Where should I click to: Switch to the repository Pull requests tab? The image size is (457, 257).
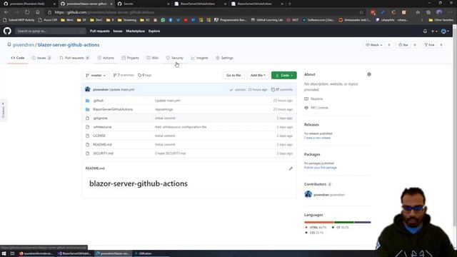tap(74, 58)
